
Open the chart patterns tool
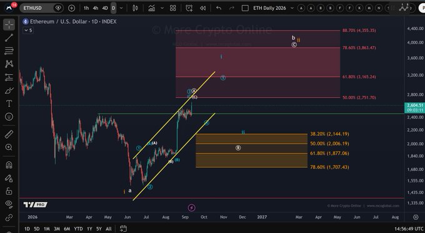click(x=9, y=64)
